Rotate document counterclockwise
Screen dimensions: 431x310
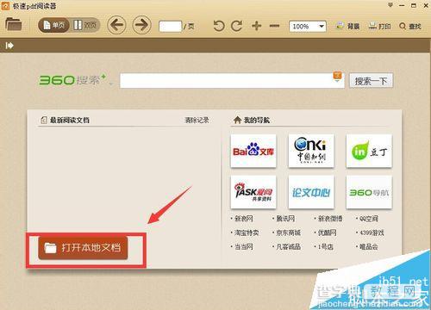tap(219, 26)
